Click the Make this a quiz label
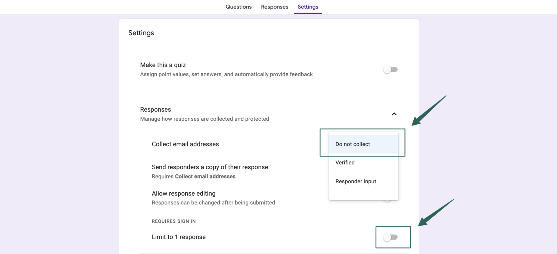 [163, 65]
